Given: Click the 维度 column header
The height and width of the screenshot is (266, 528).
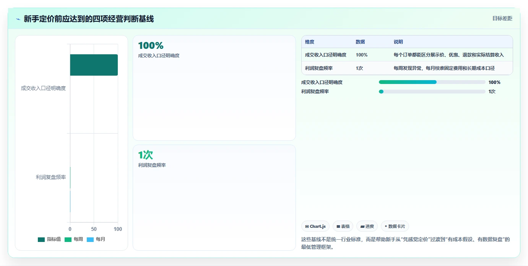Looking at the screenshot, I should coord(310,42).
